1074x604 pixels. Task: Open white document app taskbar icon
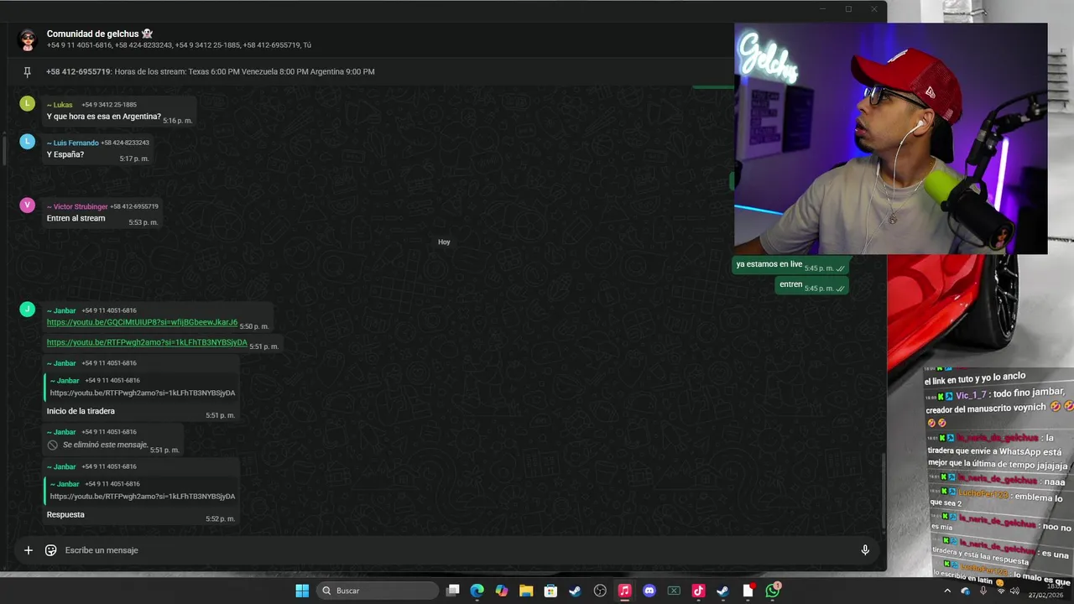click(x=748, y=591)
